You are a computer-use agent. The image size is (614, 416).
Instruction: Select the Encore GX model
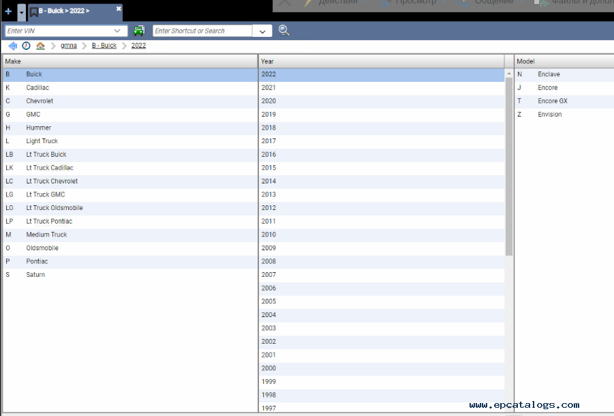click(x=564, y=101)
